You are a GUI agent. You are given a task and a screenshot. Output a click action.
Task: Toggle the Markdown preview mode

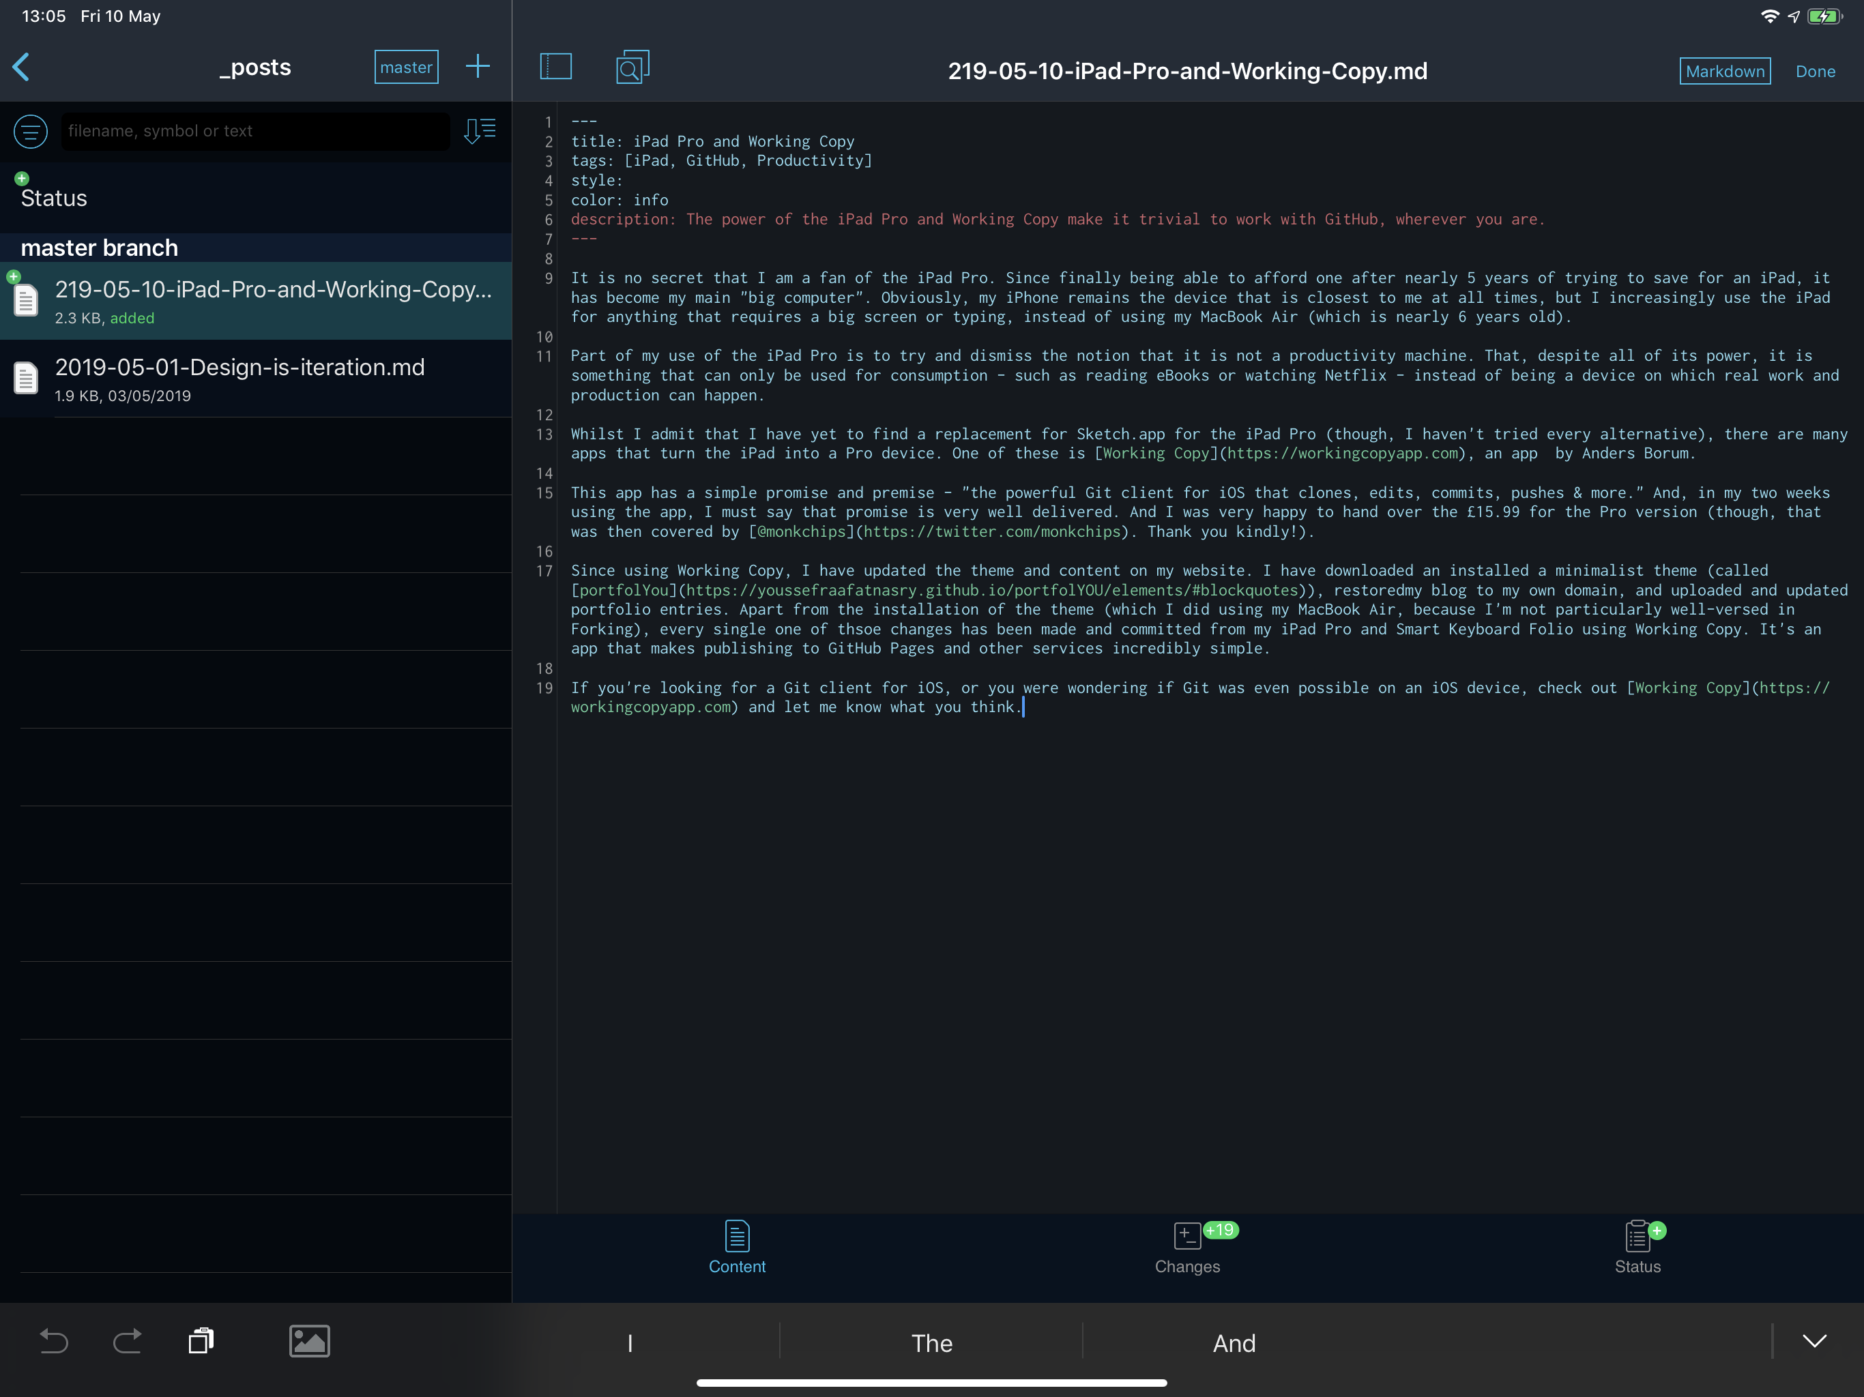tap(1724, 71)
